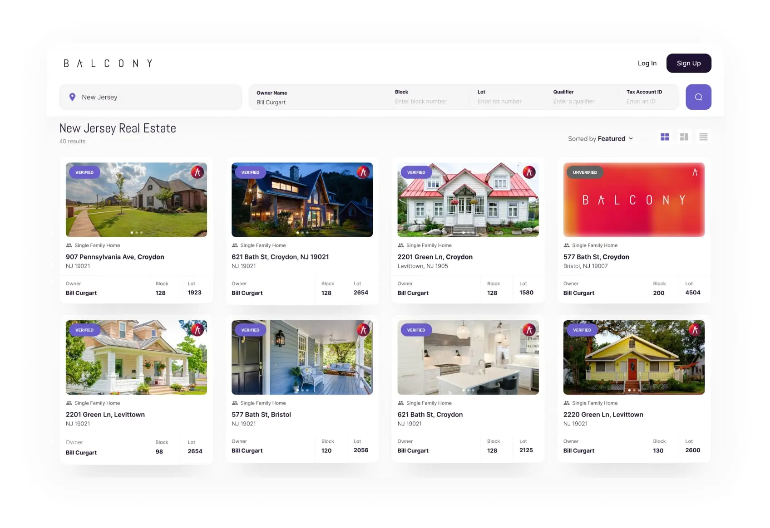
Task: Click the Sign Up button
Action: point(689,63)
